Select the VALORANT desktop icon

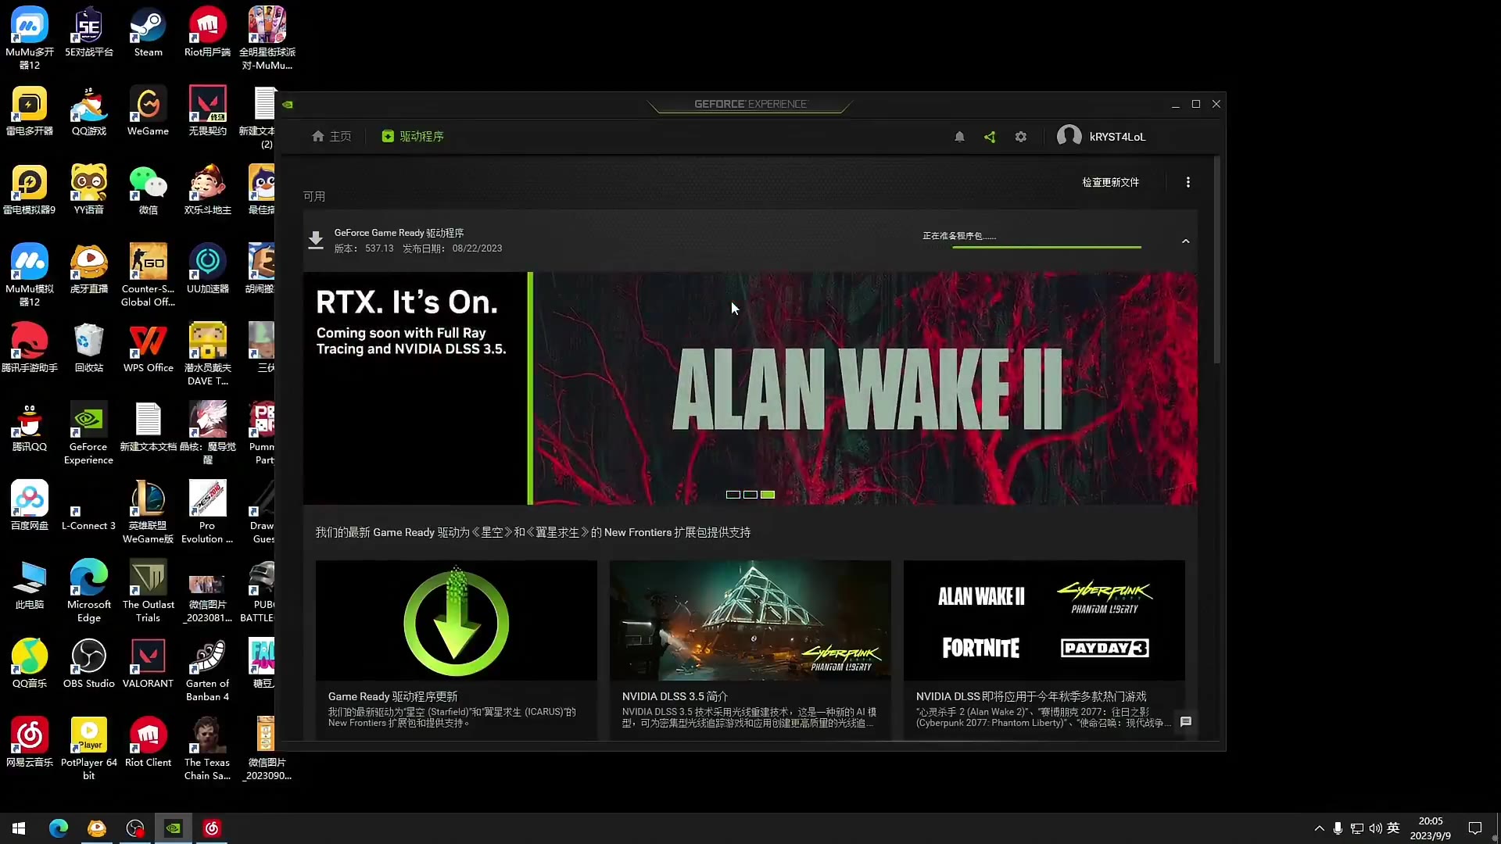[148, 664]
